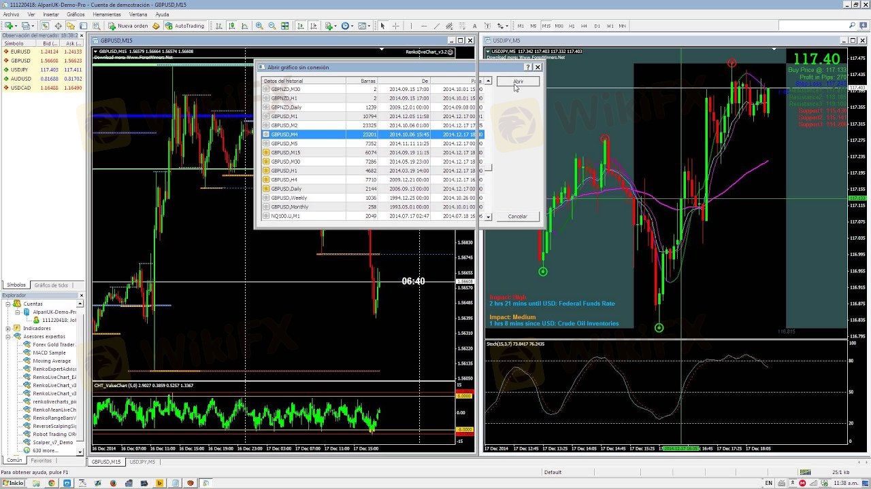The height and width of the screenshot is (489, 871).
Task: Toggle Chart Shift icon
Action: click(313, 26)
